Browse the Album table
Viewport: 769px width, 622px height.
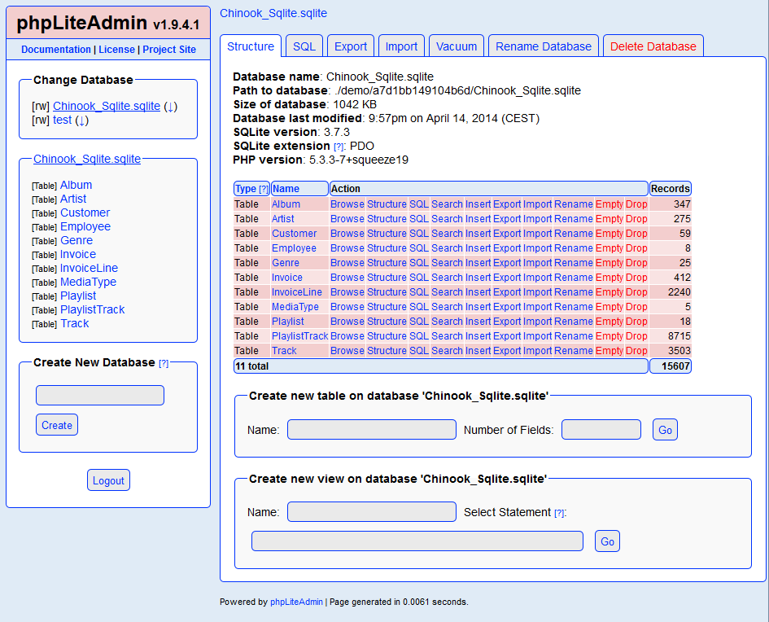(347, 204)
